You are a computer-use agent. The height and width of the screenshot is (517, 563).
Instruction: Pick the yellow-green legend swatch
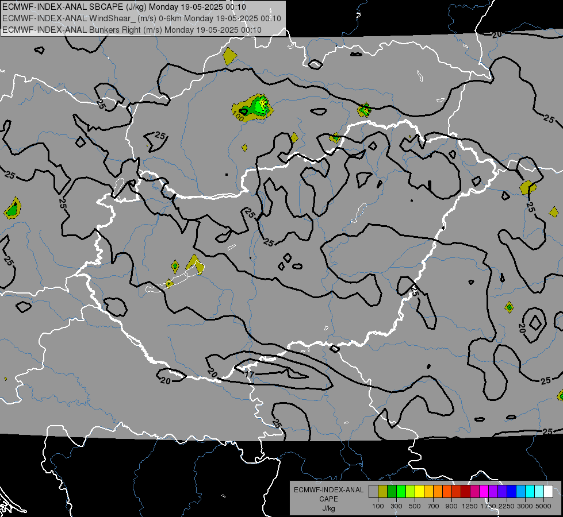(x=411, y=492)
